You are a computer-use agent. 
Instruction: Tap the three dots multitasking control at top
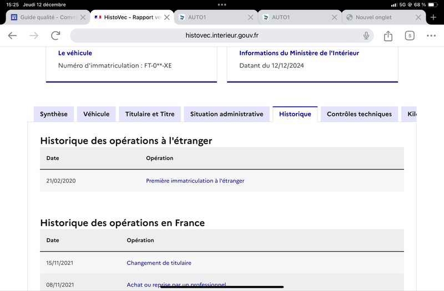pyautogui.click(x=222, y=4)
